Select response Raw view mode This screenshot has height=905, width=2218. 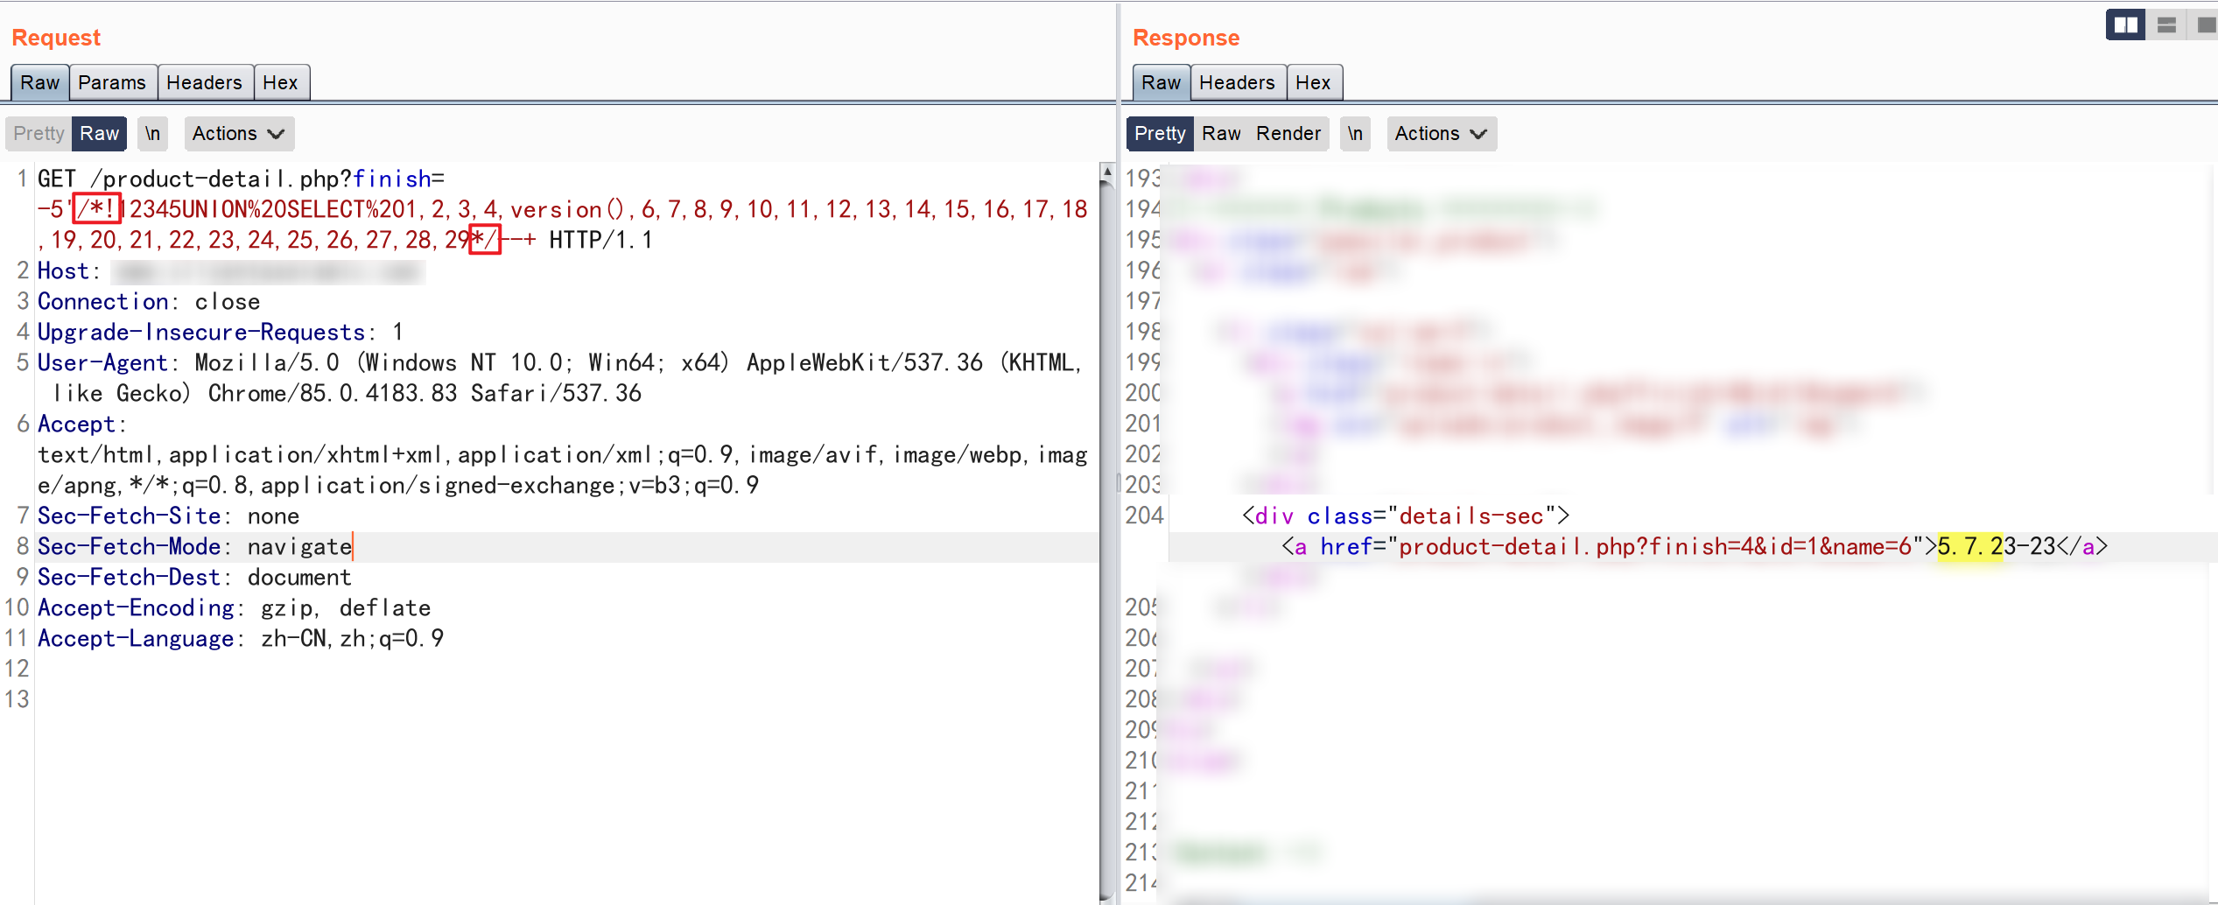pos(1221,133)
